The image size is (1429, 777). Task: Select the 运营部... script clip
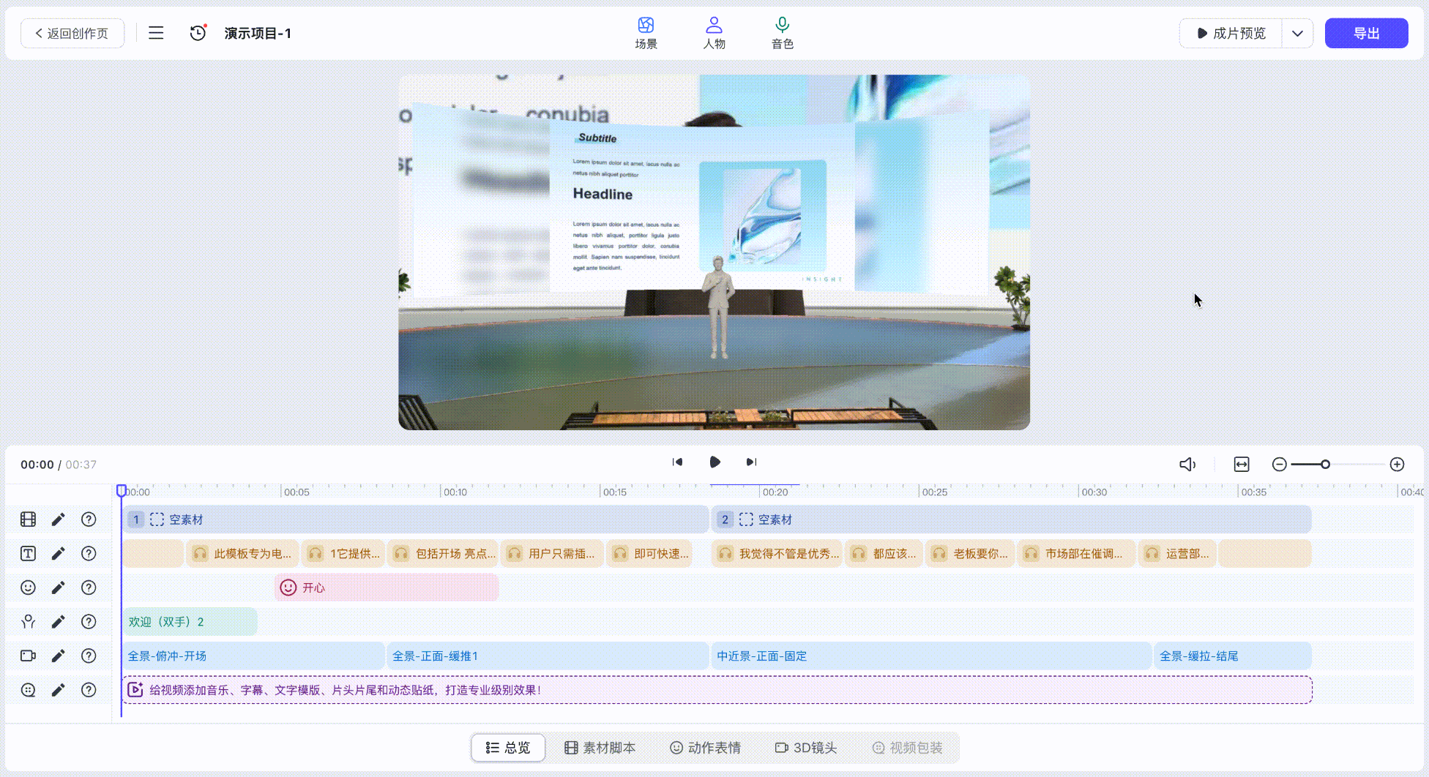click(x=1178, y=554)
